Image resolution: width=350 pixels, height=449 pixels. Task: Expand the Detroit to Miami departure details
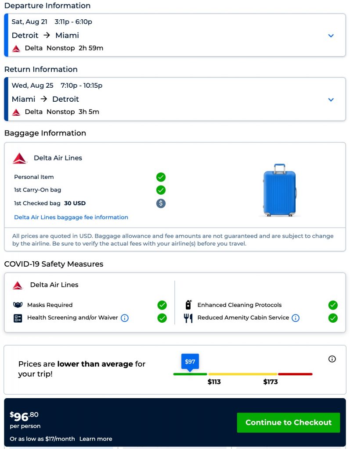tap(331, 36)
